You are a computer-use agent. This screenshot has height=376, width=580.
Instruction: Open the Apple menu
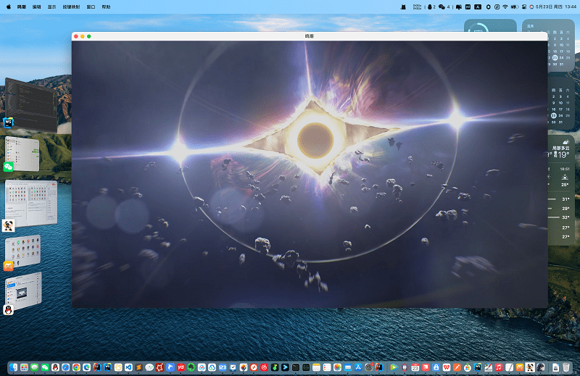tap(8, 6)
